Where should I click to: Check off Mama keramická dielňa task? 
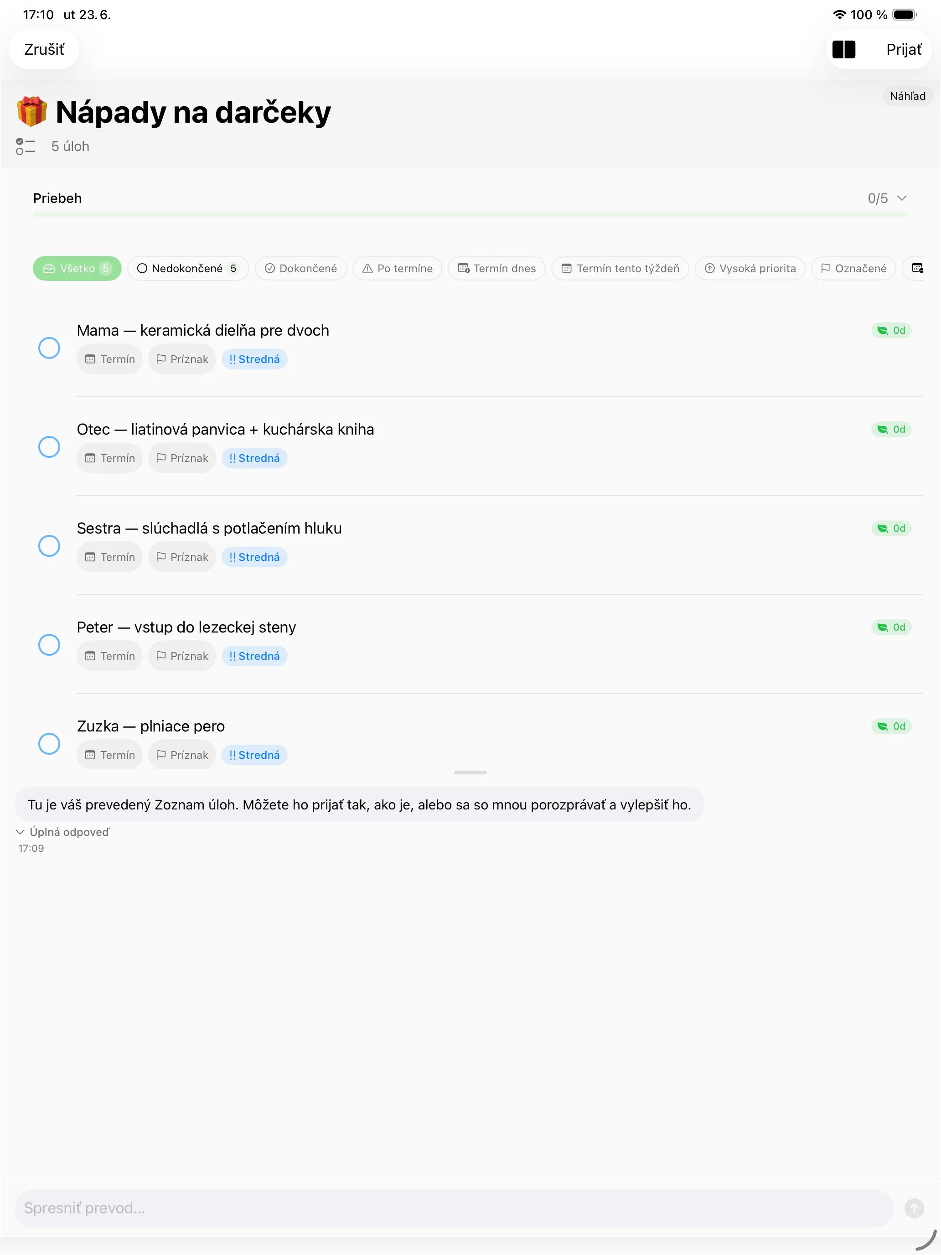coord(49,348)
